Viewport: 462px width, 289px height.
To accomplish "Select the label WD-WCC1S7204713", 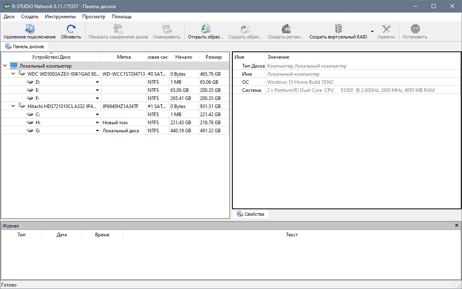I will 124,74.
